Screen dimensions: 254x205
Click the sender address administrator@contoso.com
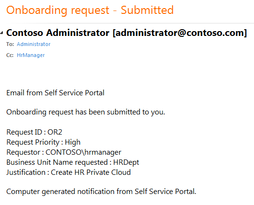[x=180, y=33]
